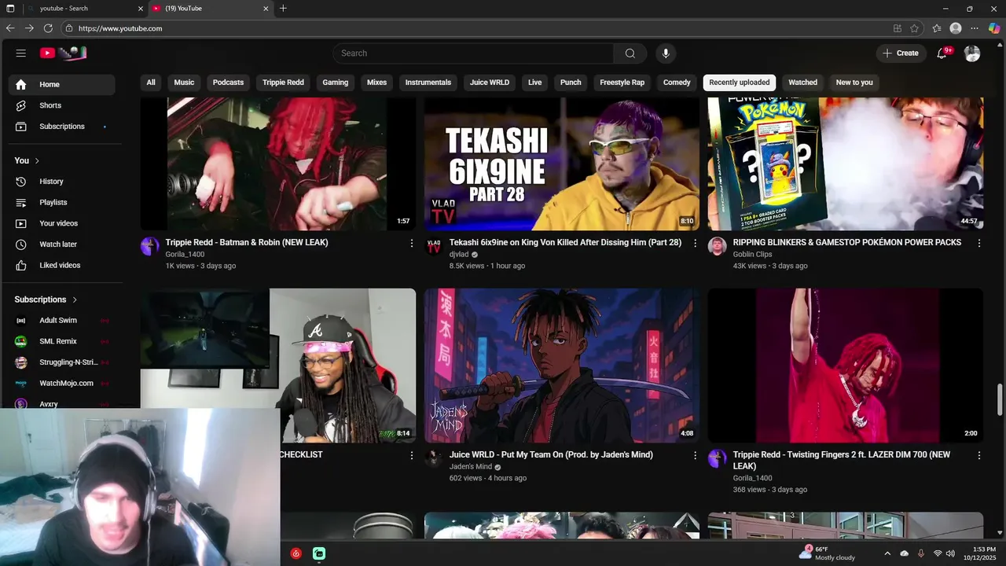Open the teal app icon on taskbar
Screen dimensions: 1006x566
click(x=319, y=553)
